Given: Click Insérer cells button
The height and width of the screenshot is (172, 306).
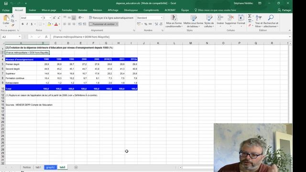Looking at the screenshot, I should (220, 21).
